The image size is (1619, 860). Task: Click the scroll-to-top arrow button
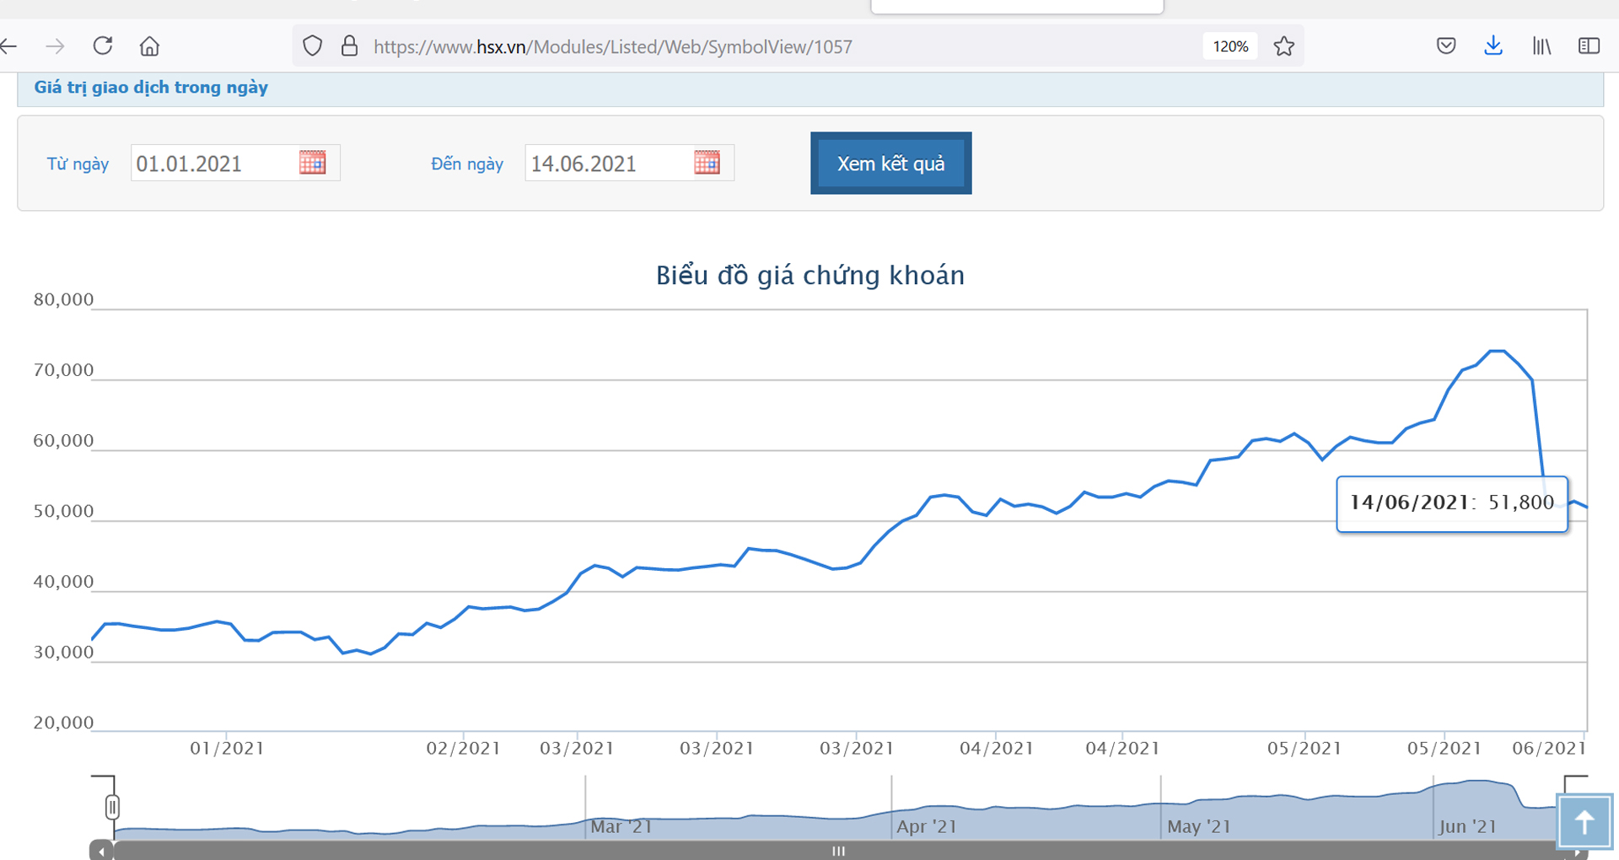pyautogui.click(x=1584, y=821)
